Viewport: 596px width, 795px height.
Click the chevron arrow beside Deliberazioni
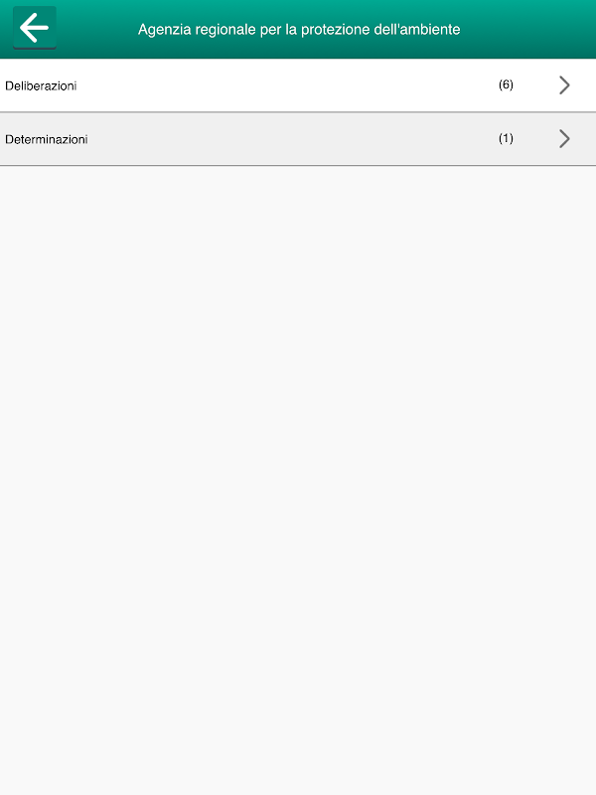point(564,85)
